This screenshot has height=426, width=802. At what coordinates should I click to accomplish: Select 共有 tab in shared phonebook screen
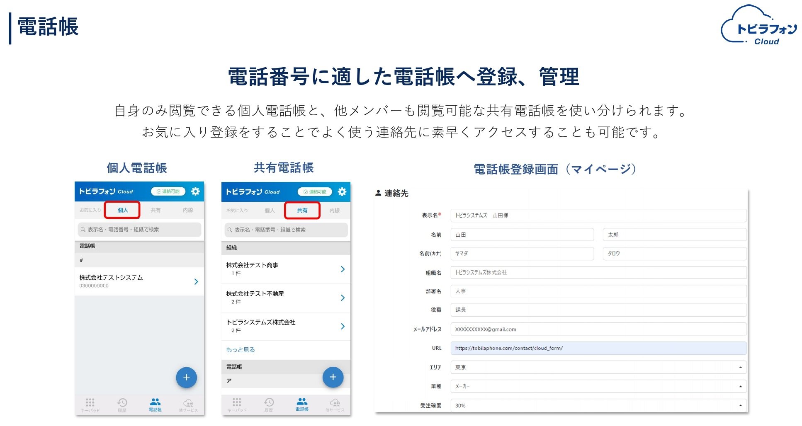(302, 211)
